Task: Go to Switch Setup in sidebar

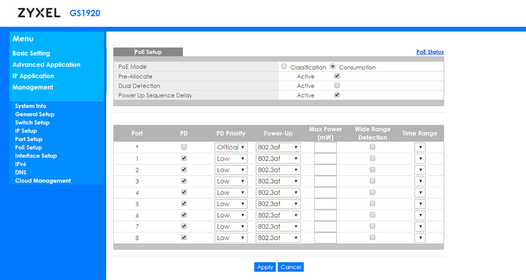Action: (32, 122)
